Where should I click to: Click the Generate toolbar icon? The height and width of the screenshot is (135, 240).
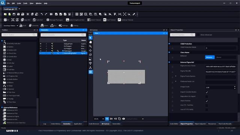pyautogui.click(x=30, y=25)
